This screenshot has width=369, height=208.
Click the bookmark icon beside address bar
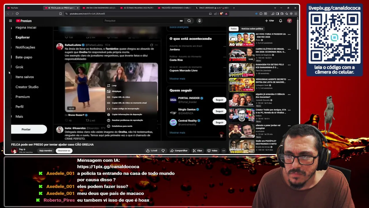tap(60, 14)
